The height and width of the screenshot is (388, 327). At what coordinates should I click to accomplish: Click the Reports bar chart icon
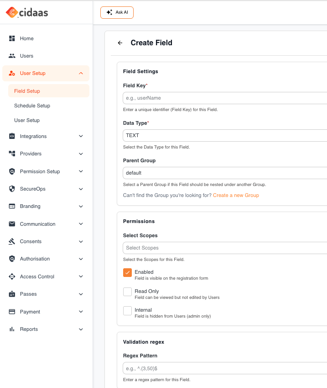[x=12, y=329]
